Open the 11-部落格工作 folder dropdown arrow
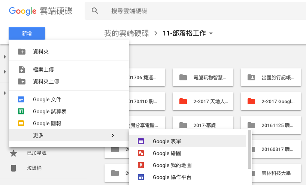Screen dimensions: 306x185 211,34
